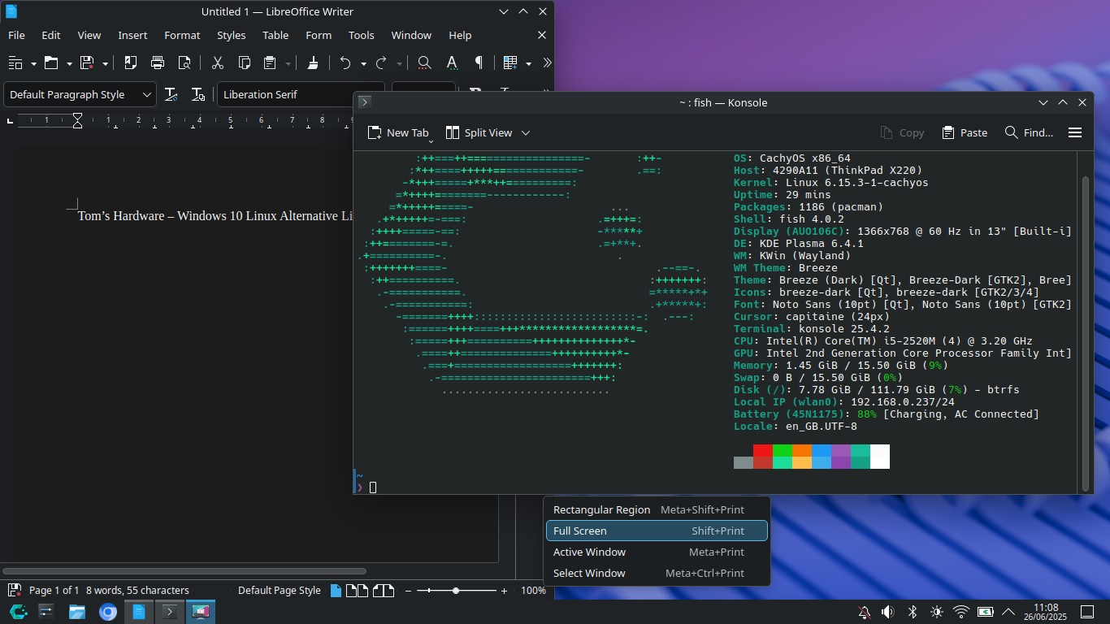Click the Cut scissors icon

tap(217, 63)
